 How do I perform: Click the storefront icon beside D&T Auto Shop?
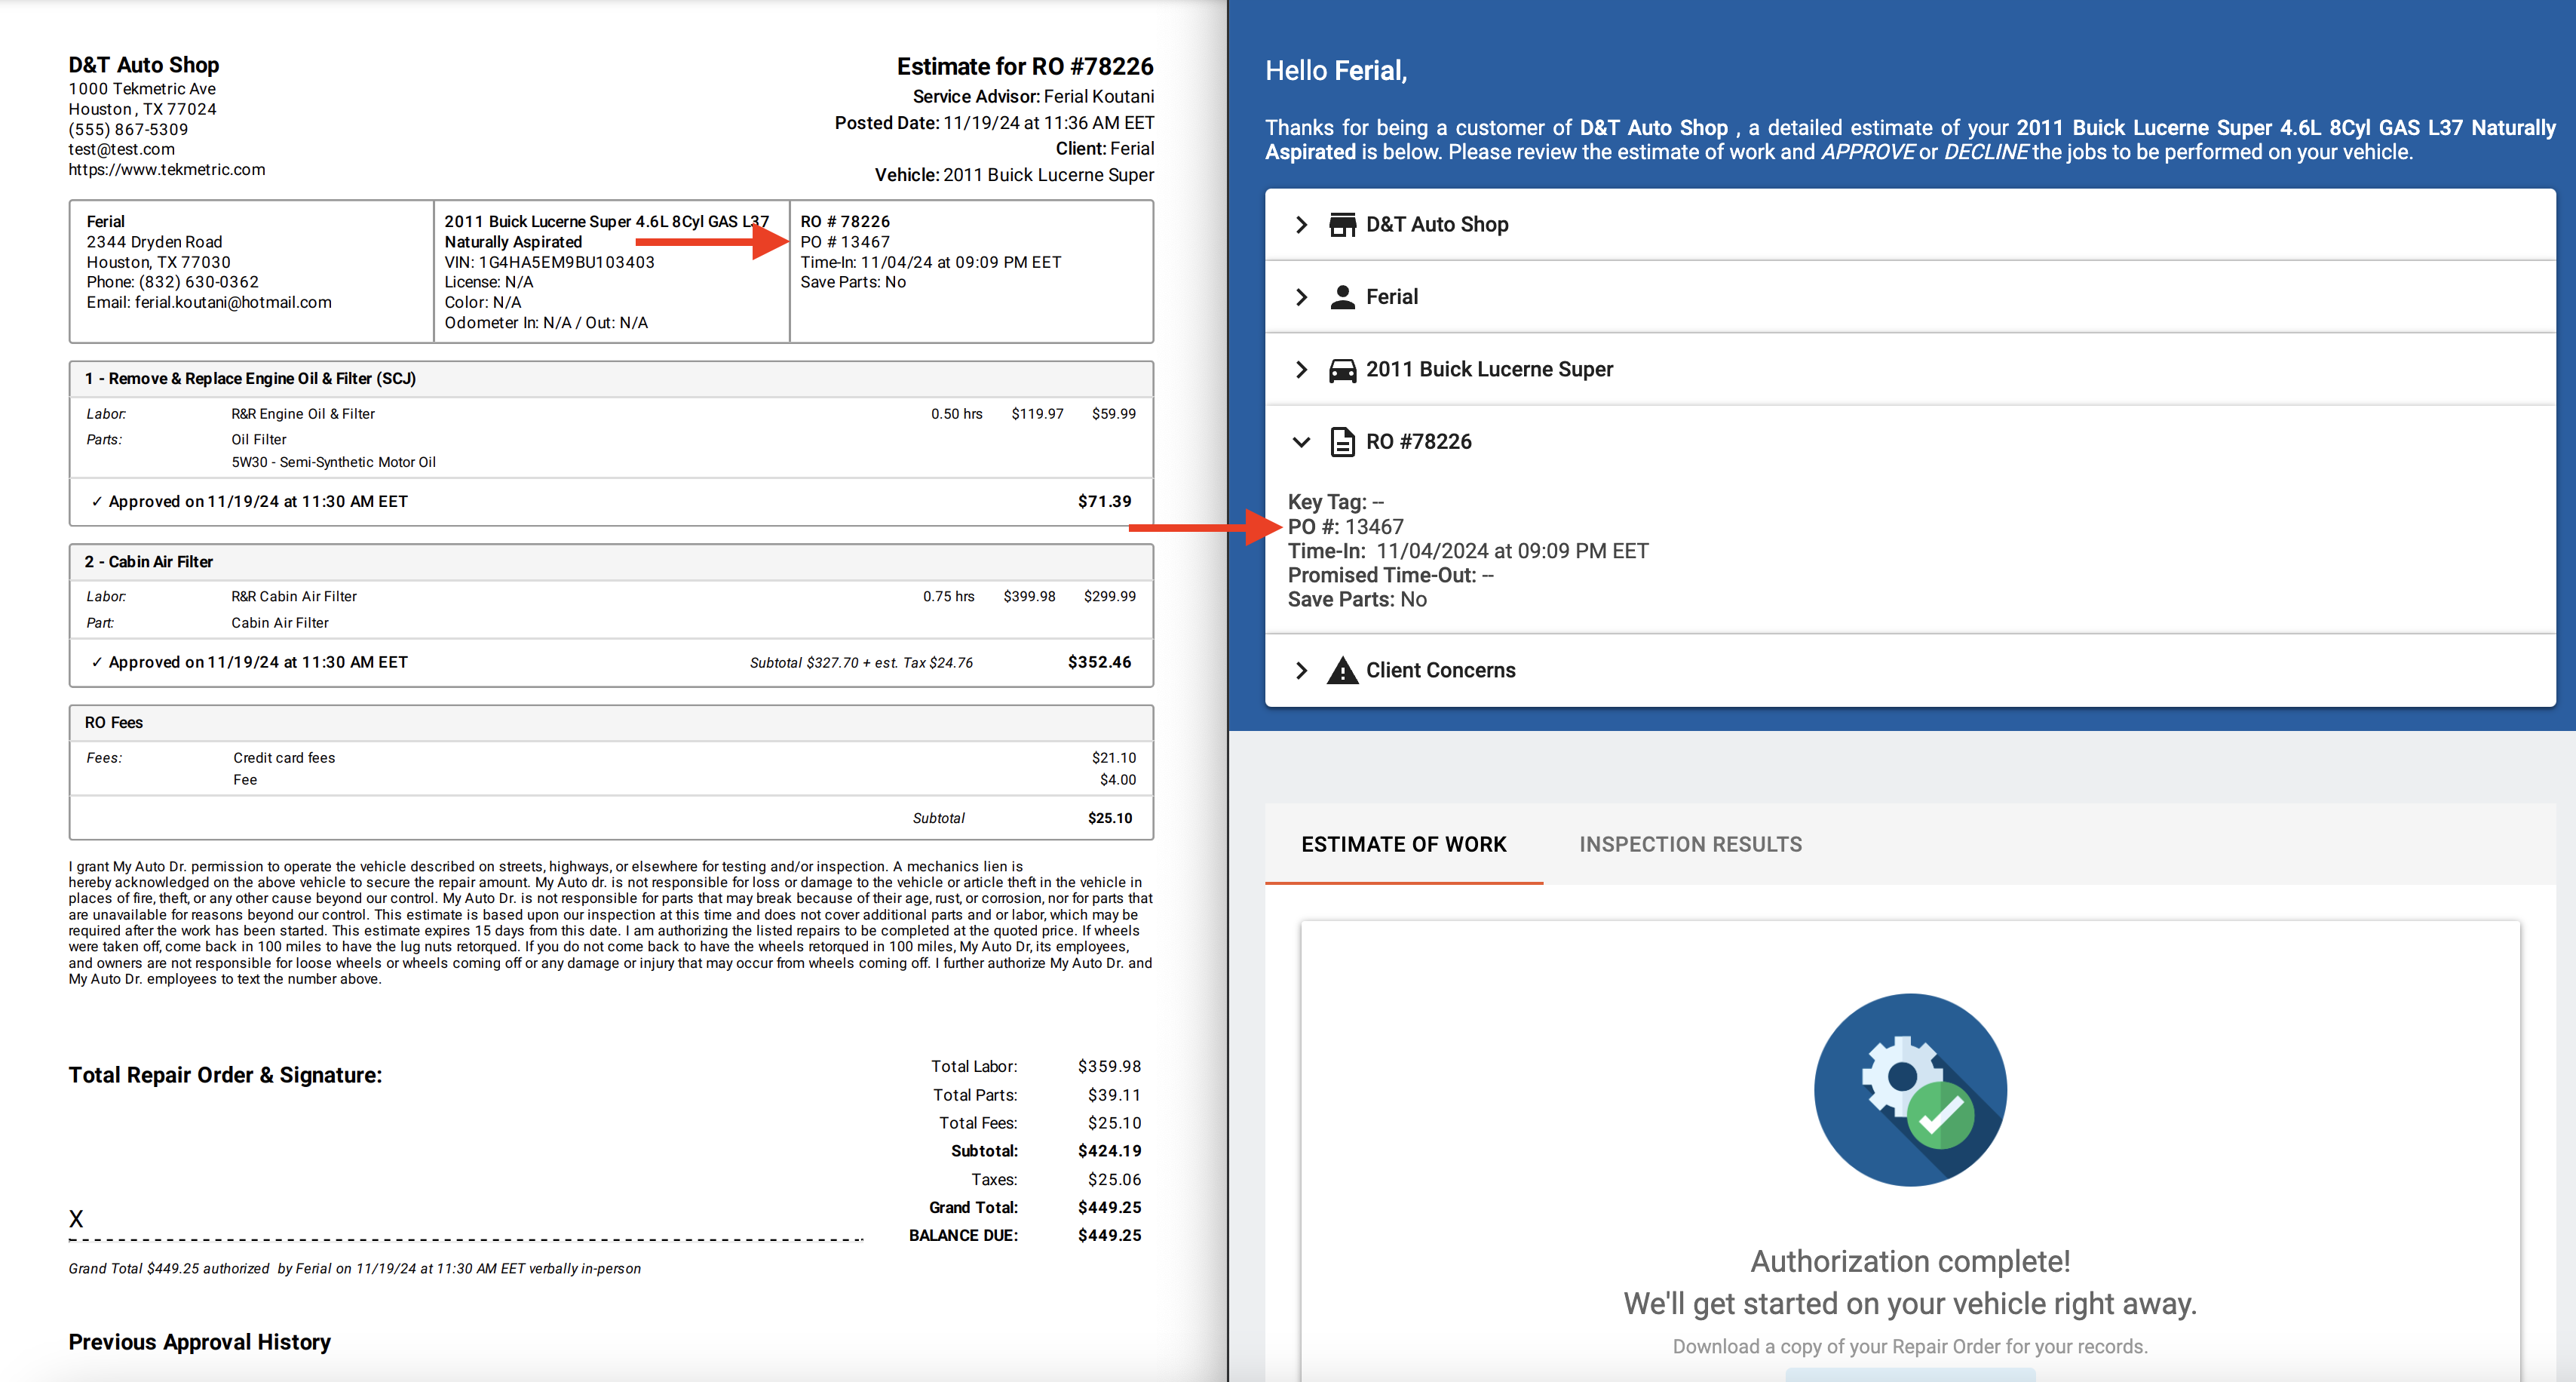click(1342, 224)
